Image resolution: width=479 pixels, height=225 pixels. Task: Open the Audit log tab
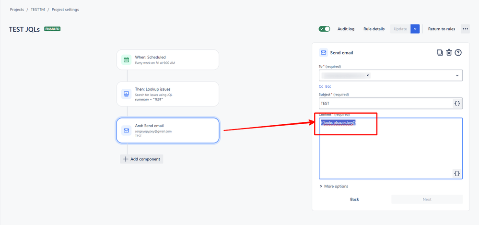pos(346,29)
